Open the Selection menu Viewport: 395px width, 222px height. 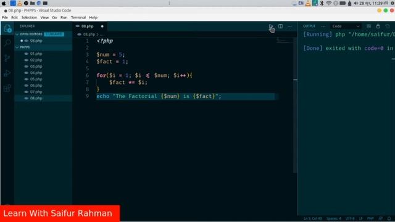coord(29,17)
